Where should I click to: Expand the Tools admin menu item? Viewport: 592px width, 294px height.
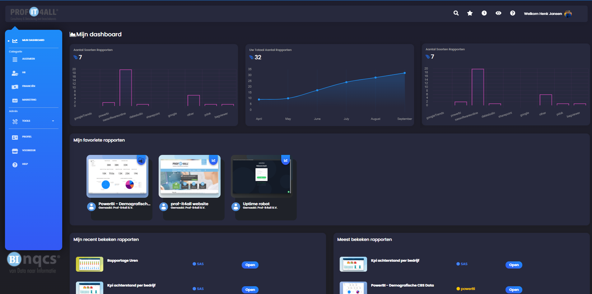[26, 121]
